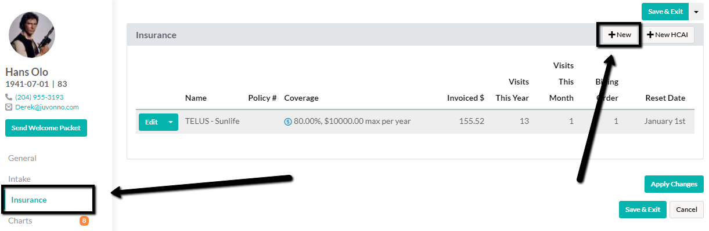Open the Intake section in the sidebar

pyautogui.click(x=19, y=179)
